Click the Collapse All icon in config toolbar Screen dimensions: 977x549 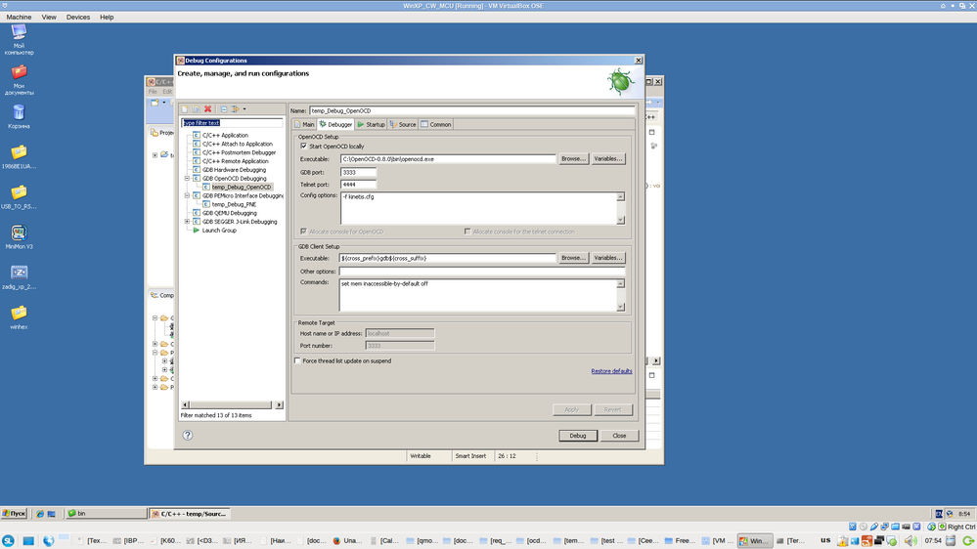tap(224, 109)
